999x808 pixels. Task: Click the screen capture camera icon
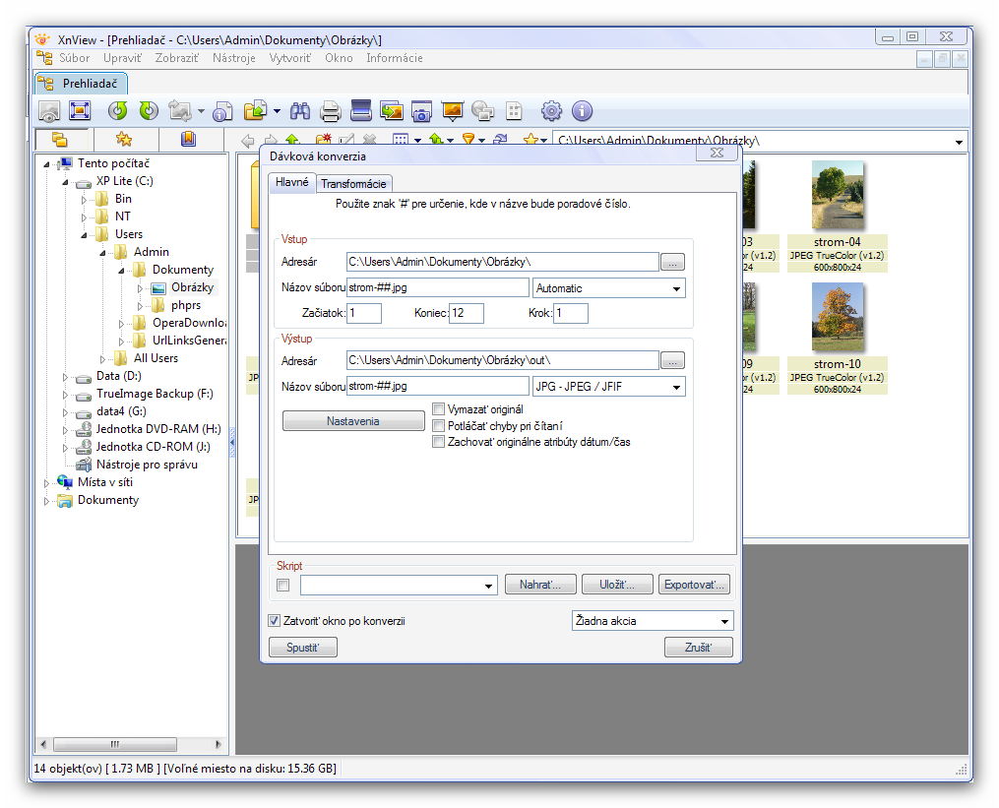(422, 111)
